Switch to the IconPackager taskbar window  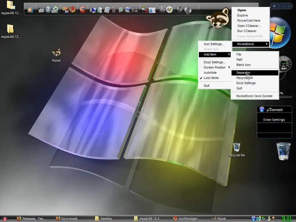[187, 219]
